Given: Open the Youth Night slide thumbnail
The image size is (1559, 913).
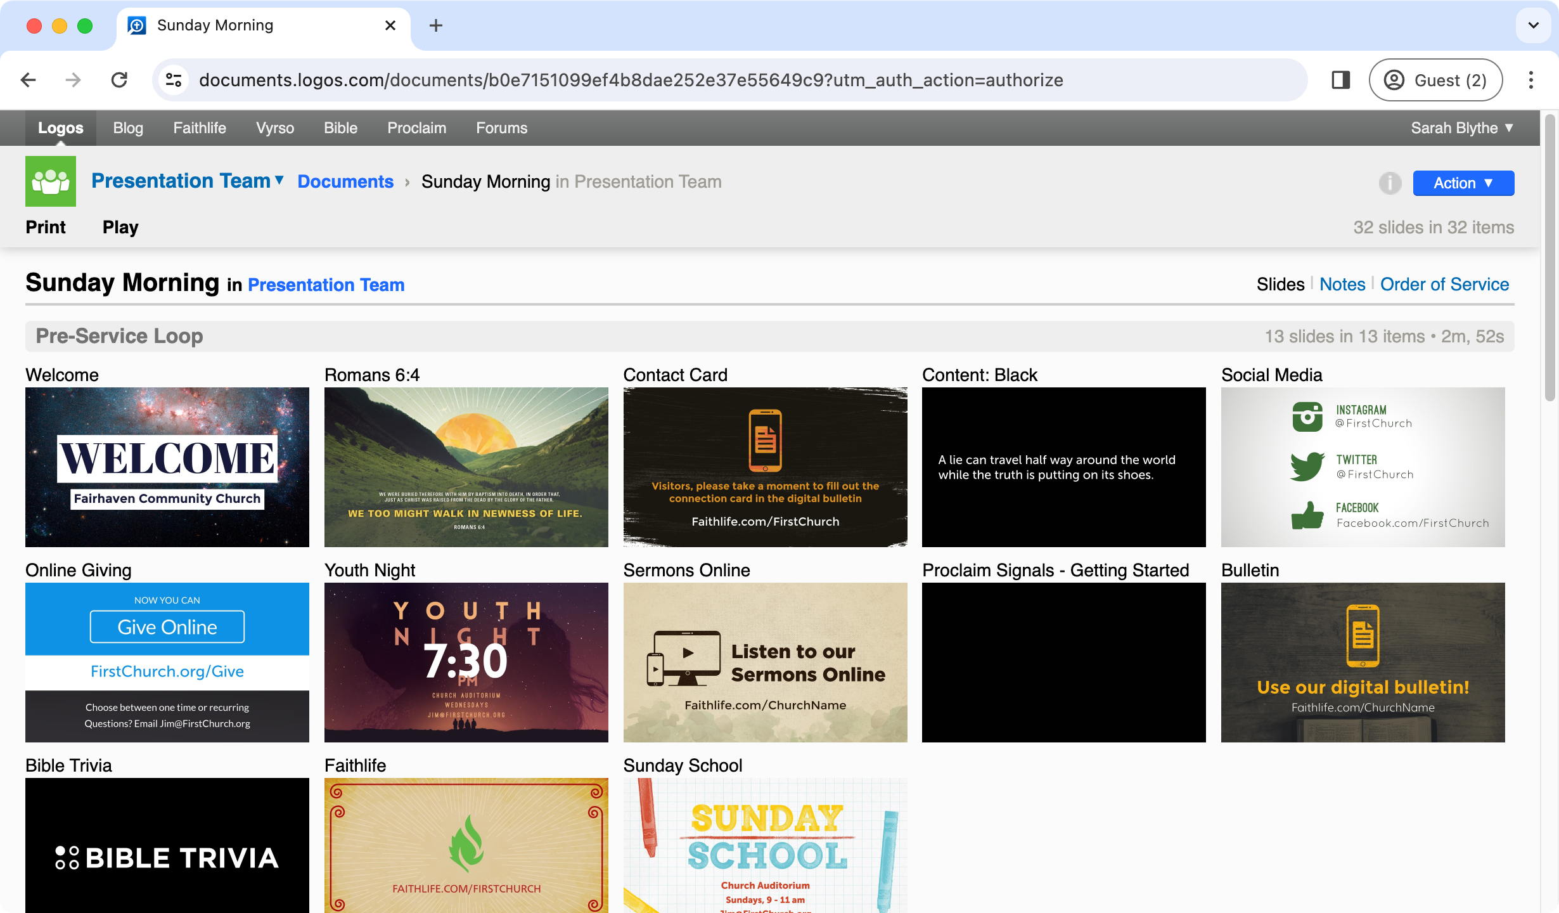Looking at the screenshot, I should tap(466, 662).
